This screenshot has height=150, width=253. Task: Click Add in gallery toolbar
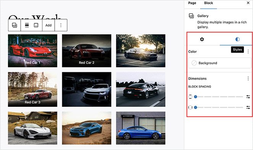click(x=49, y=25)
